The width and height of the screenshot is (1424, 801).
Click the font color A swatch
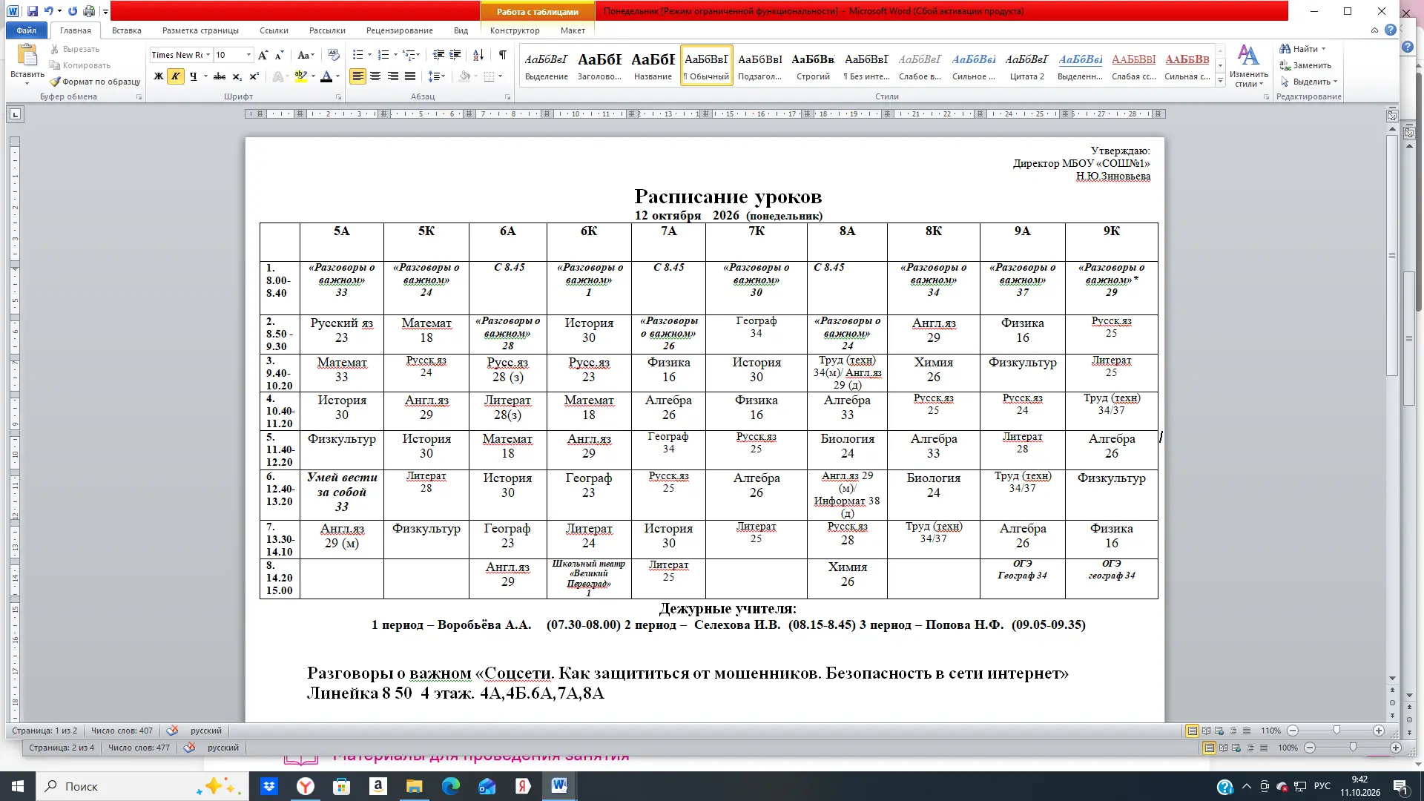point(326,76)
